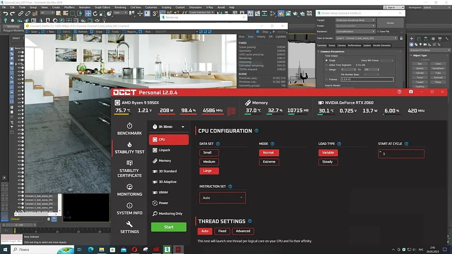The width and height of the screenshot is (452, 254).
Task: Choose Steady load type
Action: (328, 161)
